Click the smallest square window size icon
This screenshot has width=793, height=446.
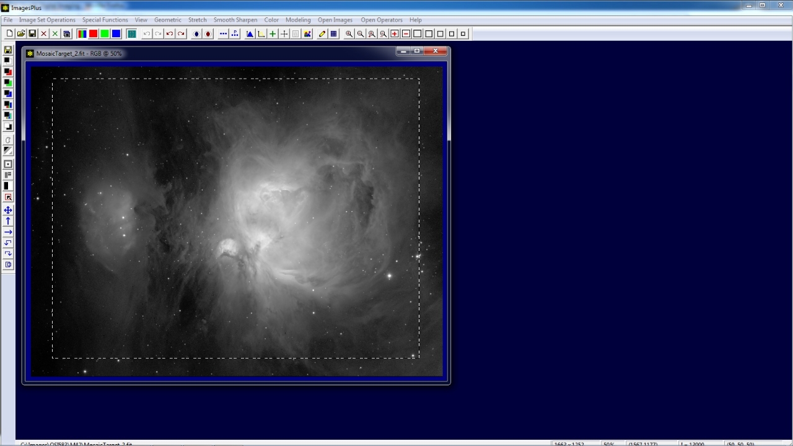(x=463, y=33)
